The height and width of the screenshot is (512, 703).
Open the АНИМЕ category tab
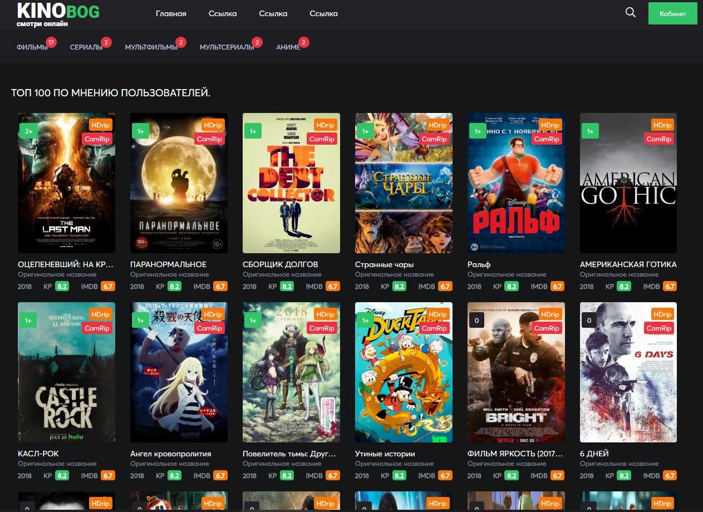(288, 47)
